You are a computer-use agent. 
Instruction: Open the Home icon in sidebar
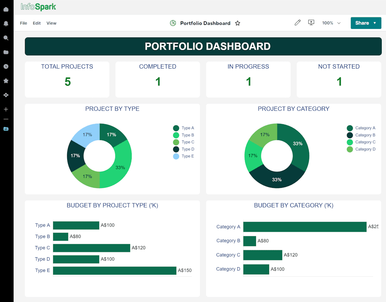(6, 9)
